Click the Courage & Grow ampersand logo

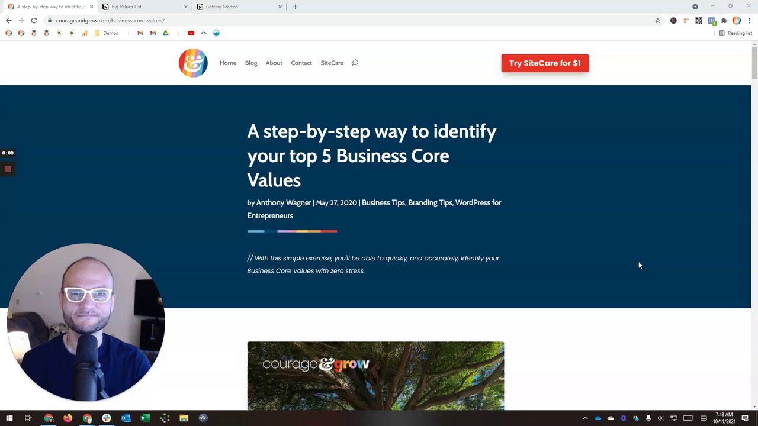click(x=193, y=63)
